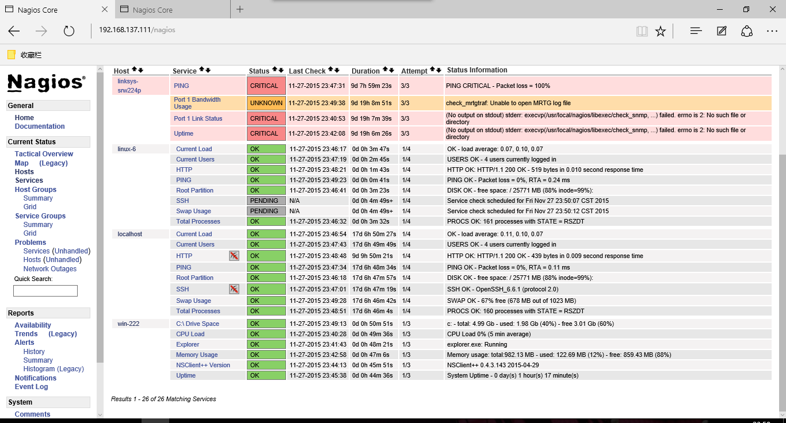Open C:\ Drive Space service for win-222
Viewport: 786px width, 423px height.
(197, 324)
